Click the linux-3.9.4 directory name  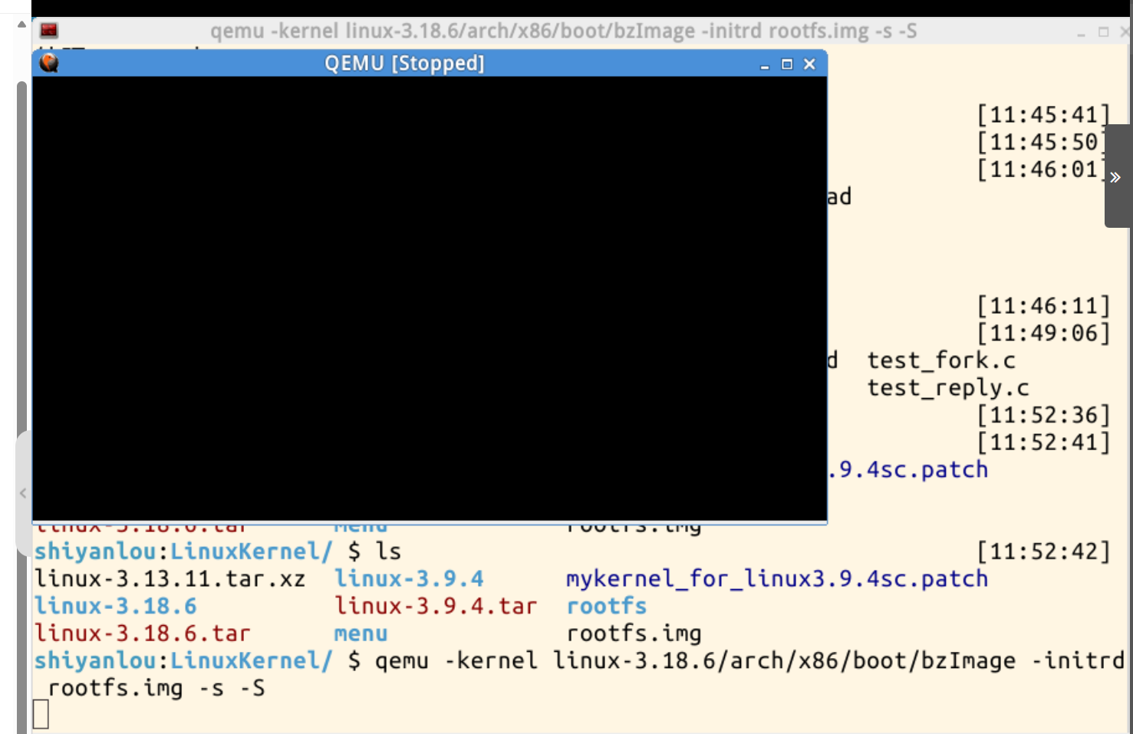coord(409,579)
